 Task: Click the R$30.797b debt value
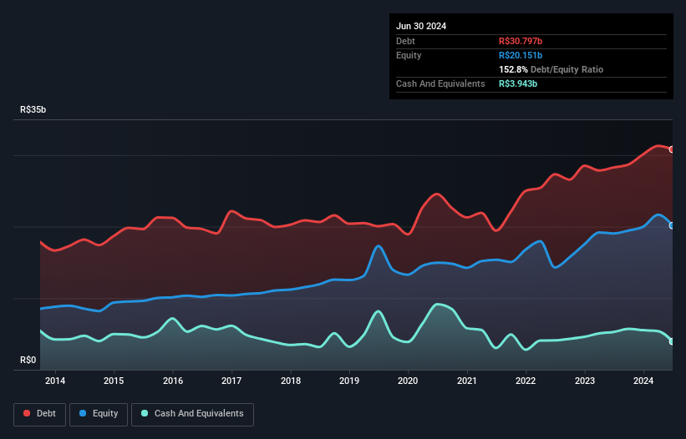point(521,41)
